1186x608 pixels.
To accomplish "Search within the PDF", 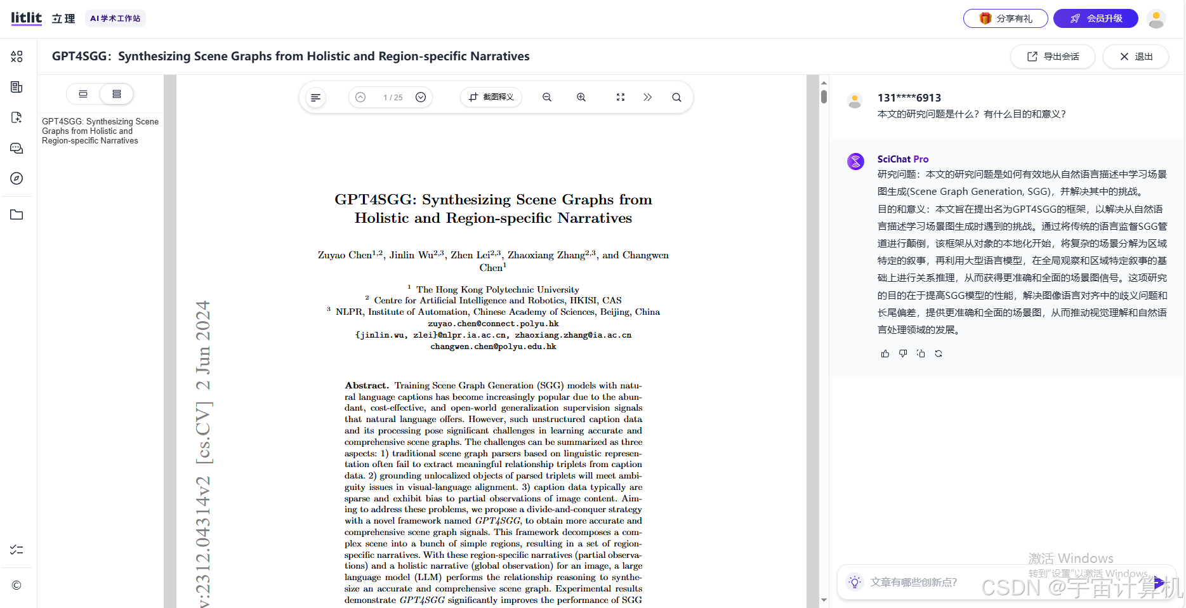I will coord(677,97).
